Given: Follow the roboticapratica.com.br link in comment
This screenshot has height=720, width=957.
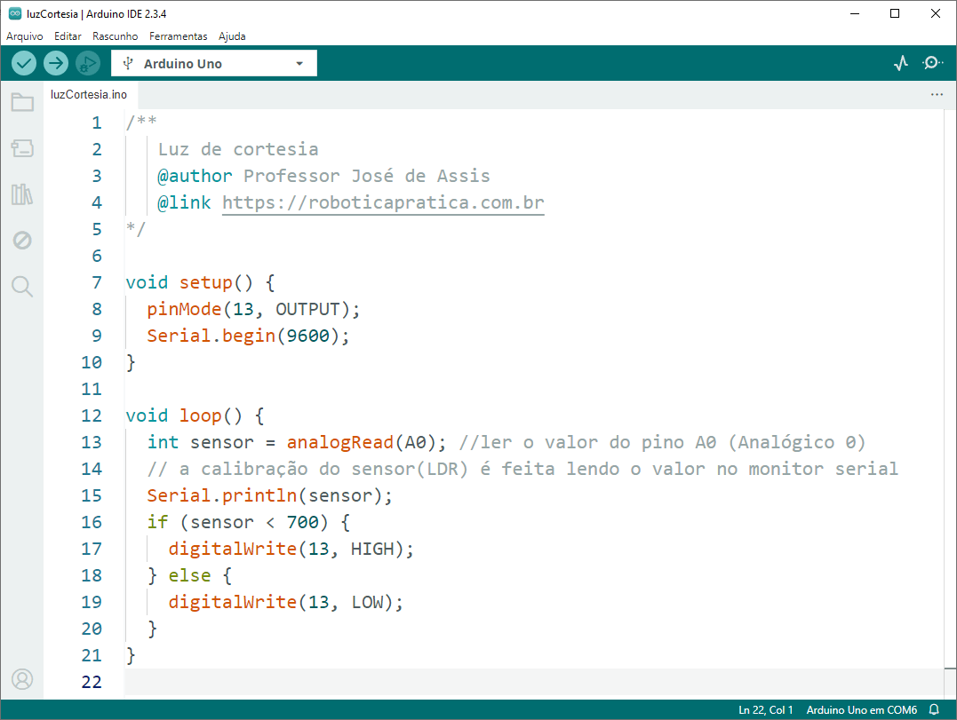Looking at the screenshot, I should [383, 203].
